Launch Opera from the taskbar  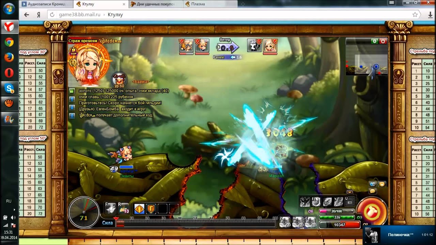coord(9,73)
